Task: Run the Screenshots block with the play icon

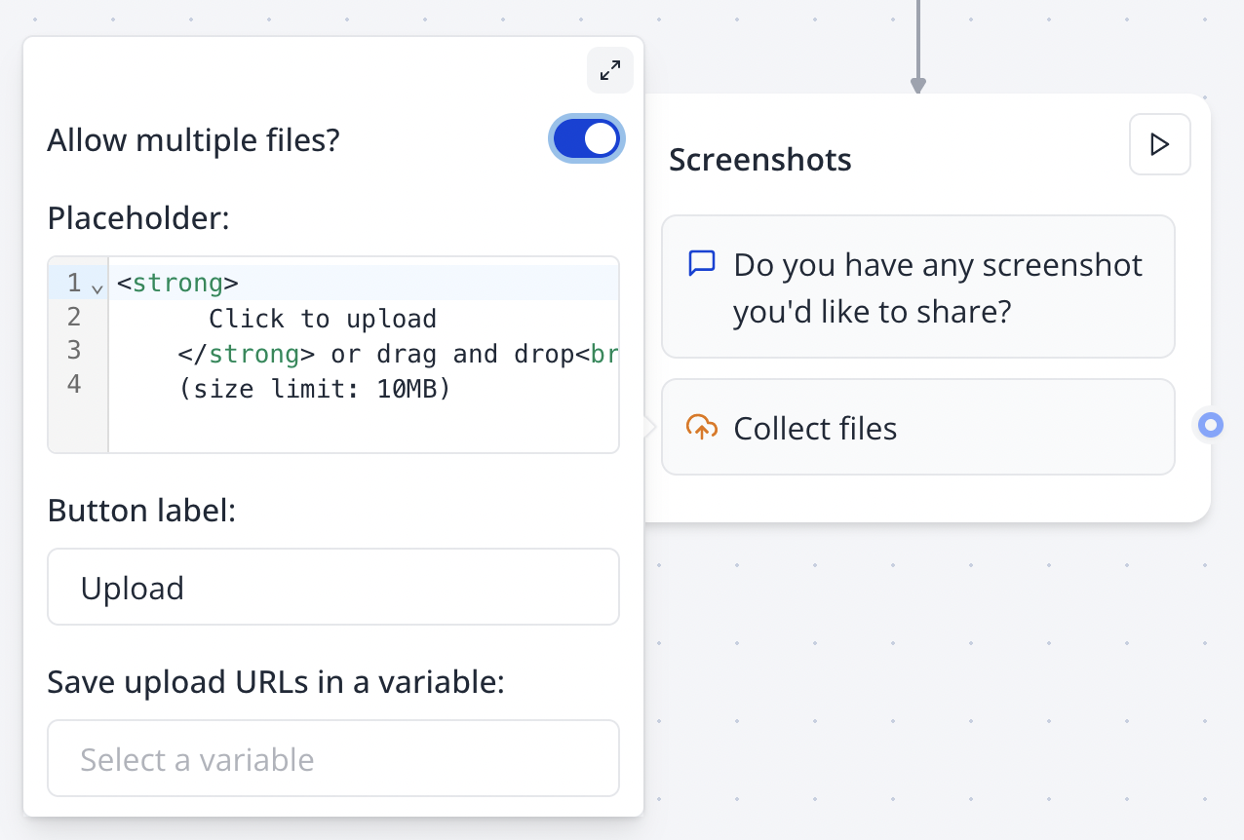Action: [x=1159, y=144]
